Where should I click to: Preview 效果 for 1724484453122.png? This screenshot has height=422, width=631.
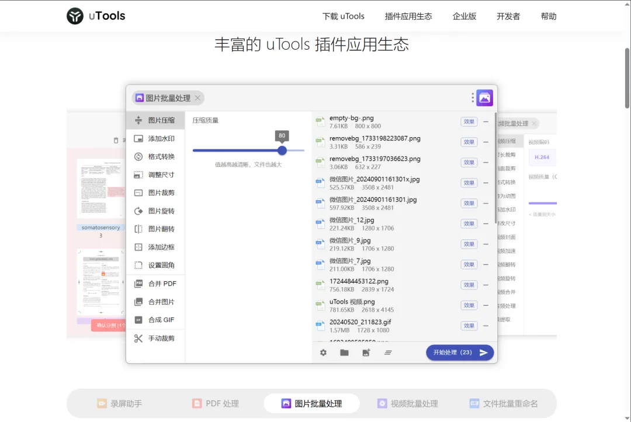(469, 285)
